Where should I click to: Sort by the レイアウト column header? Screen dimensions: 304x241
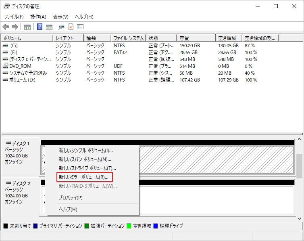click(x=68, y=38)
